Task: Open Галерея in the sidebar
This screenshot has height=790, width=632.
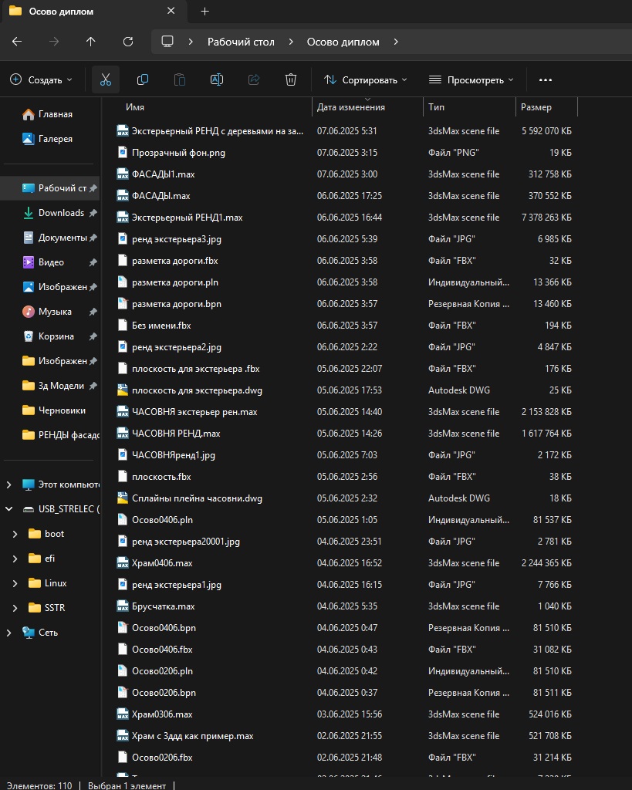Action: [50, 139]
